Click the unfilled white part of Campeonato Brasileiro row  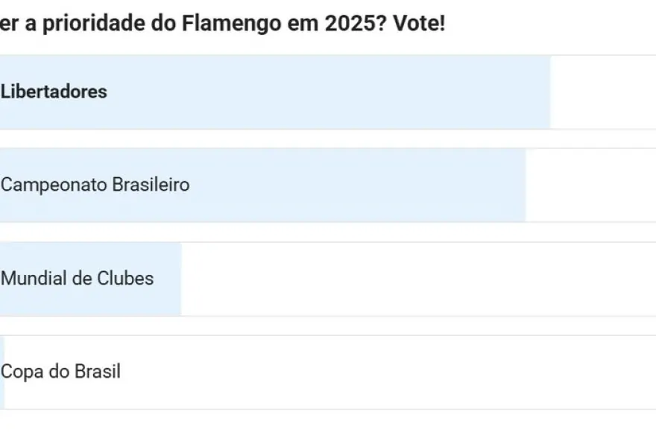[x=590, y=185]
